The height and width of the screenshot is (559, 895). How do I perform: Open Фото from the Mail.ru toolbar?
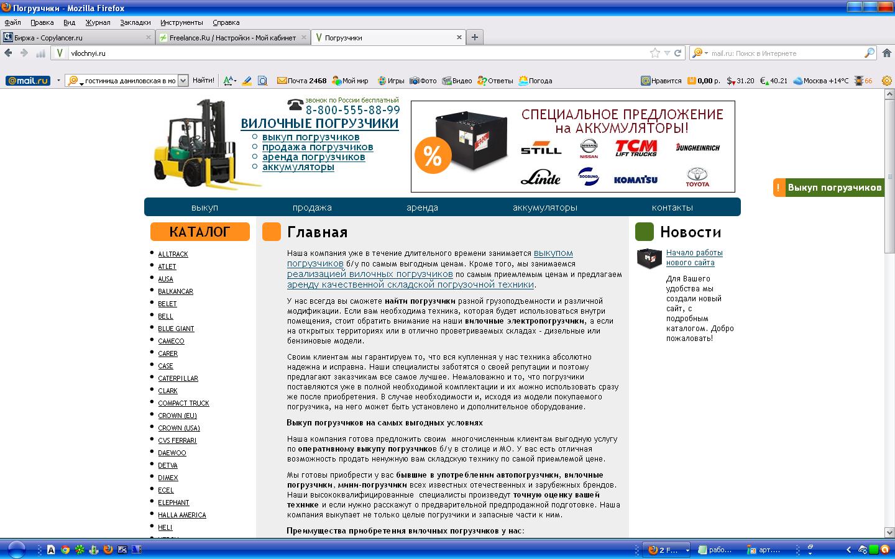pyautogui.click(x=423, y=81)
